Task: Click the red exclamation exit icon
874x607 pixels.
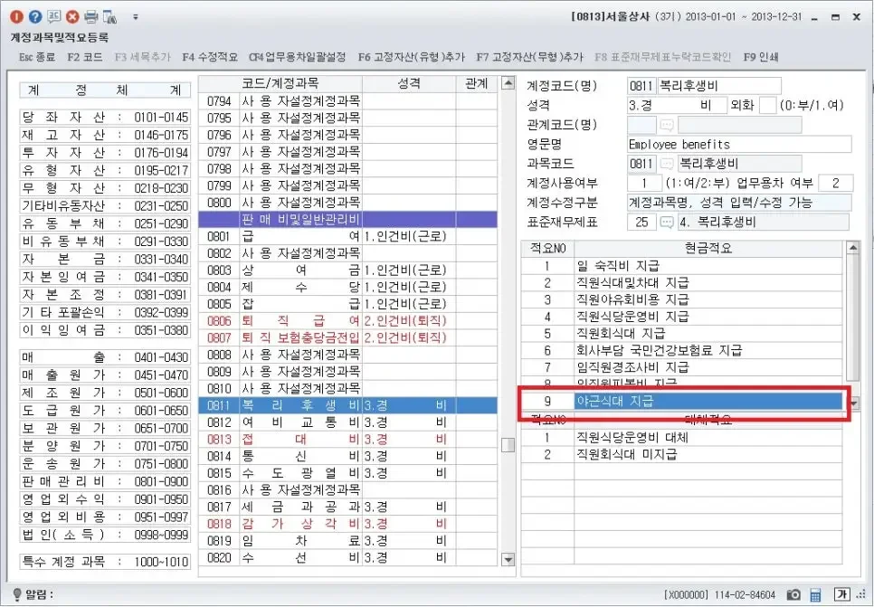Action: pyautogui.click(x=15, y=16)
